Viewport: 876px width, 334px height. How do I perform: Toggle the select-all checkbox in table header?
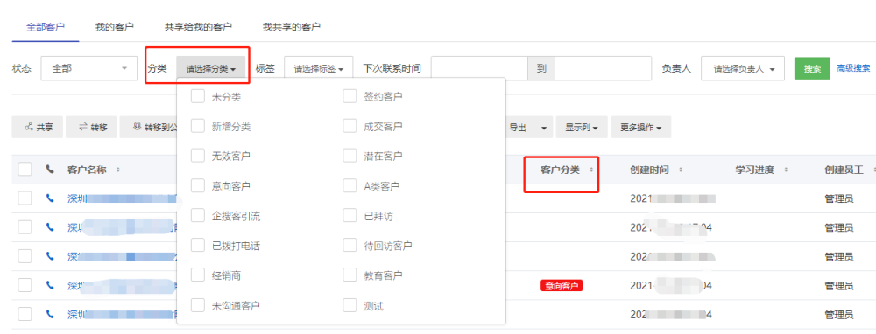coord(25,169)
